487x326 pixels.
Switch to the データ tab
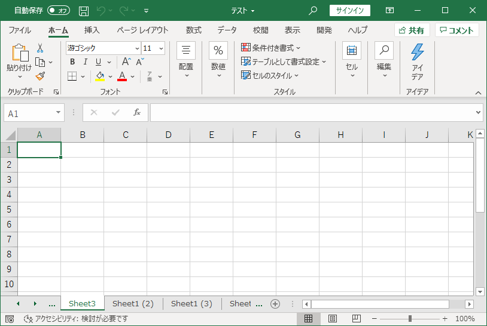[x=227, y=30]
